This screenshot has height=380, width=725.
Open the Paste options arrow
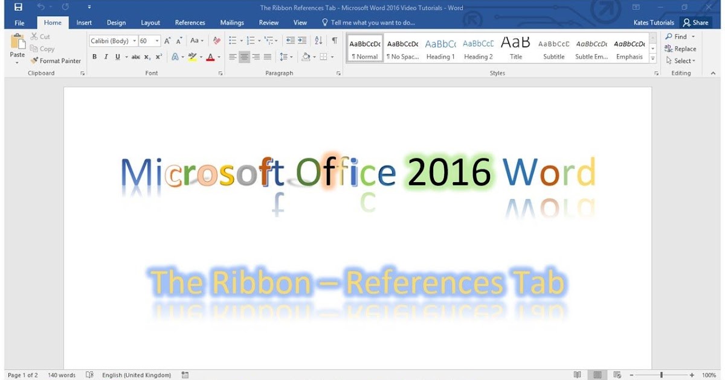click(x=18, y=62)
